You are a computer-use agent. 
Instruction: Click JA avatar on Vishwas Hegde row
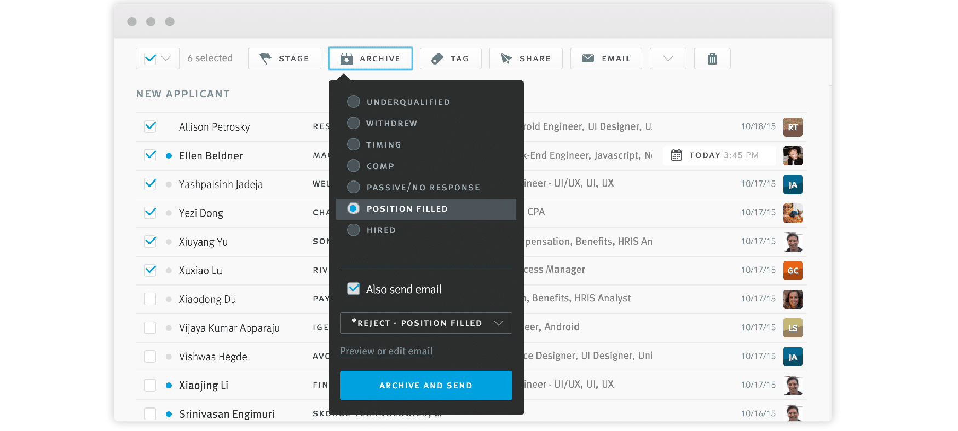pyautogui.click(x=793, y=357)
